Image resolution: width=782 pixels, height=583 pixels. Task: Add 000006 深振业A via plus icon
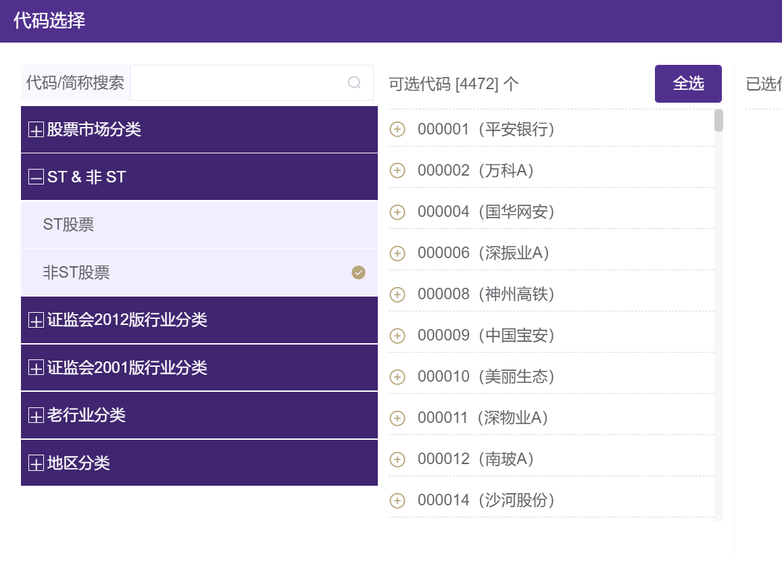(397, 253)
